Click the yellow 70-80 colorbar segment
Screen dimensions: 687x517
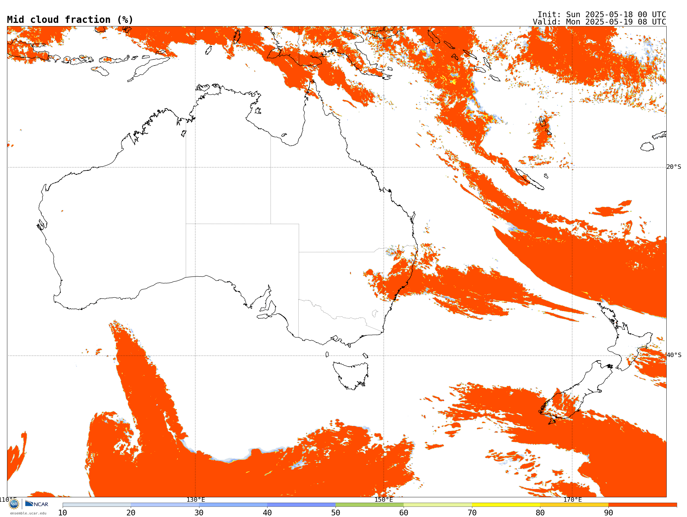point(506,505)
